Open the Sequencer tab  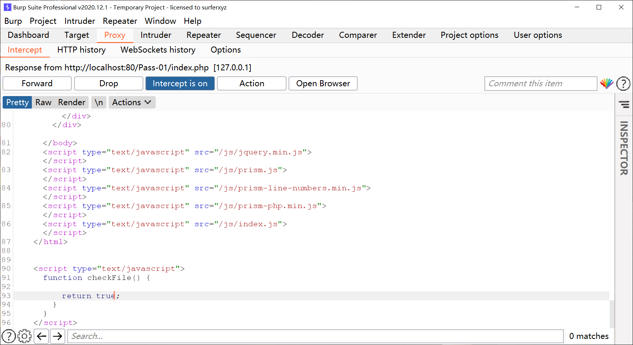[x=256, y=35]
